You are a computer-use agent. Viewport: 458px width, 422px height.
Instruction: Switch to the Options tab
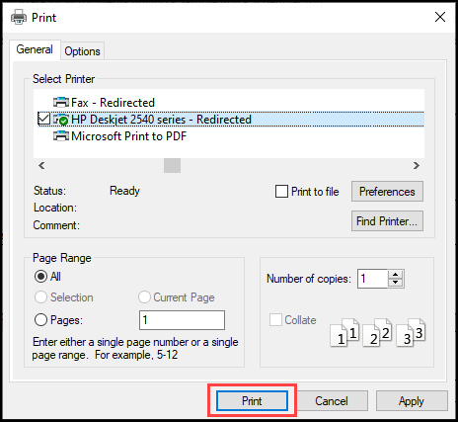82,51
